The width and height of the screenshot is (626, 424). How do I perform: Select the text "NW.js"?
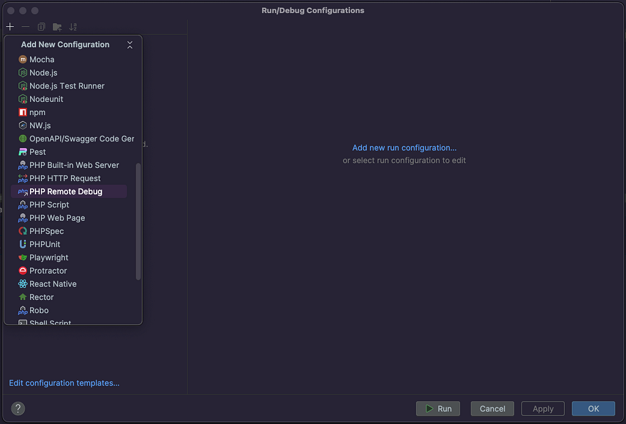pos(40,125)
